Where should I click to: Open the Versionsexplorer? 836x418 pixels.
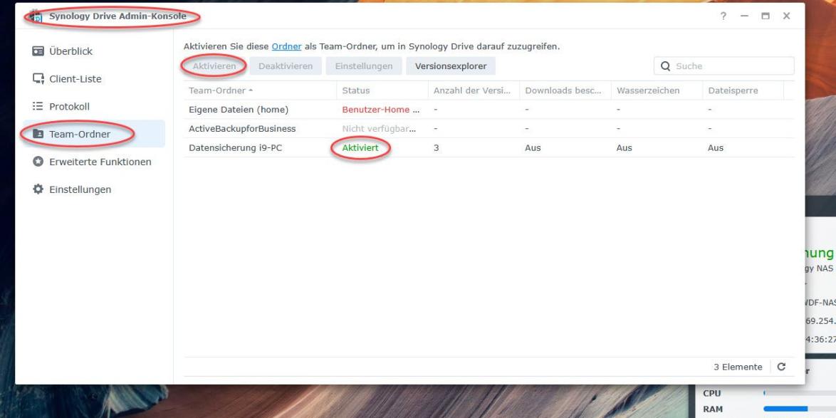pos(450,66)
